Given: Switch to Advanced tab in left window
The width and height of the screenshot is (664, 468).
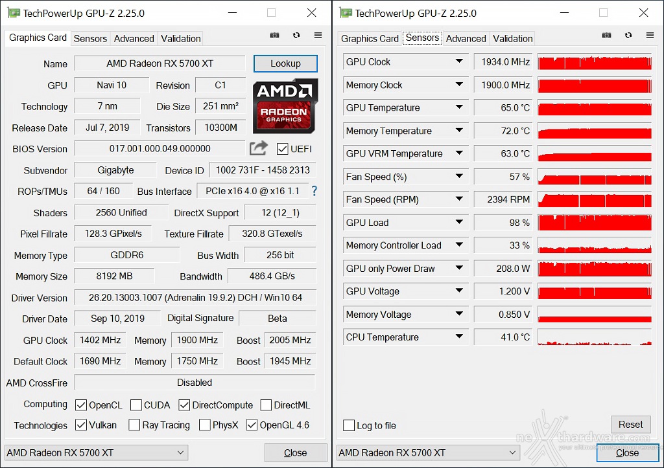Looking at the screenshot, I should coord(134,38).
